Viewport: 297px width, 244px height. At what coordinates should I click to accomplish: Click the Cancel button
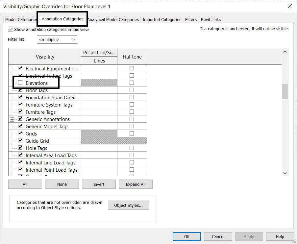pos(218,236)
